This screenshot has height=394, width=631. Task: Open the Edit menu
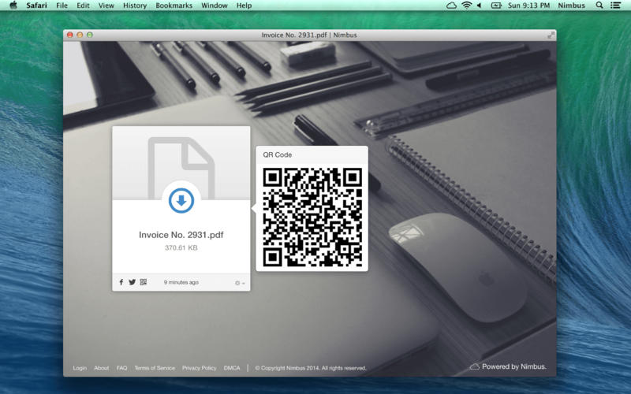[x=83, y=6]
